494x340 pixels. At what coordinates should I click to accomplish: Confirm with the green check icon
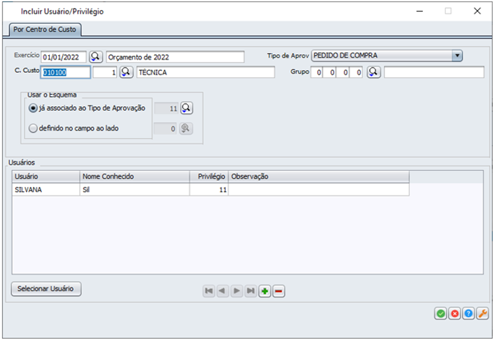point(440,314)
